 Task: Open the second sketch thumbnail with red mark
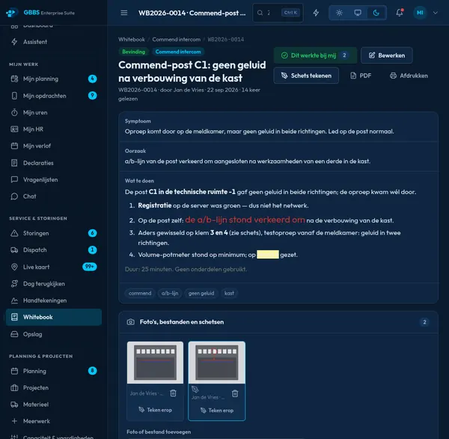(217, 363)
